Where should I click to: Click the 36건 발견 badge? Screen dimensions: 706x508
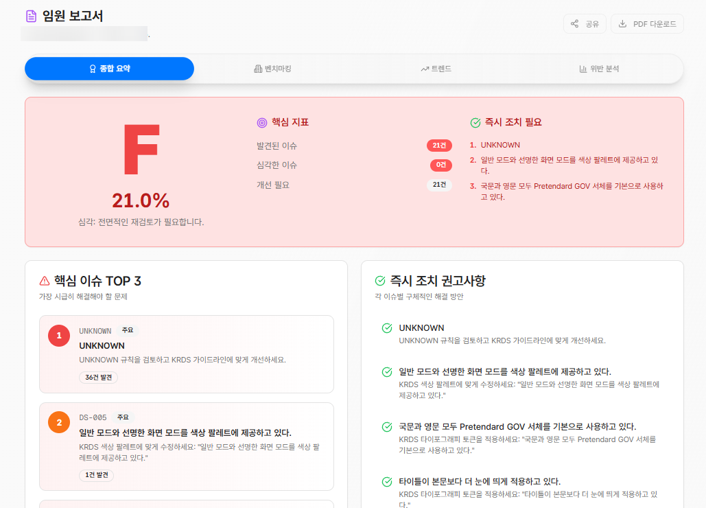click(99, 378)
